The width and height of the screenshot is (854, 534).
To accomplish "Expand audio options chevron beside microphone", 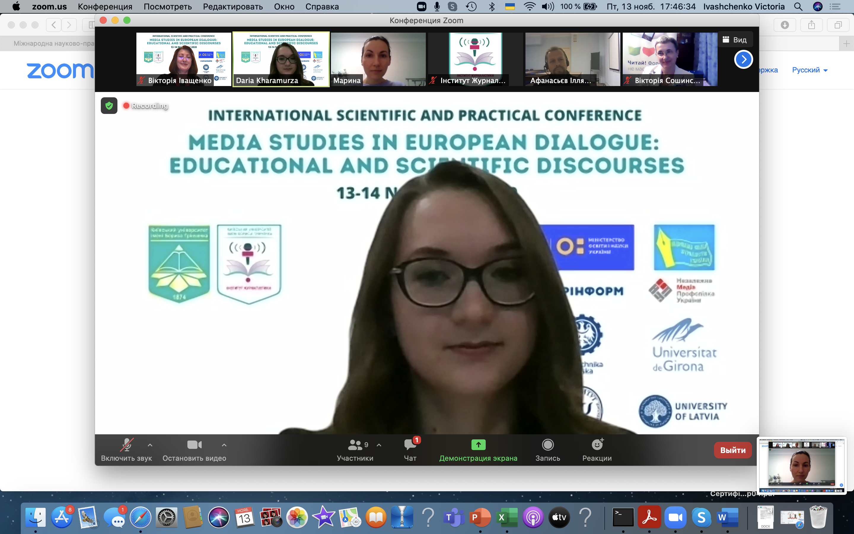I will [150, 445].
